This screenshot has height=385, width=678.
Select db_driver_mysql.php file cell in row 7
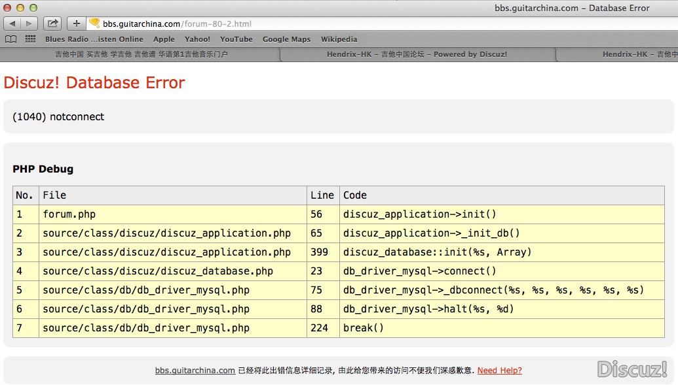click(173, 328)
